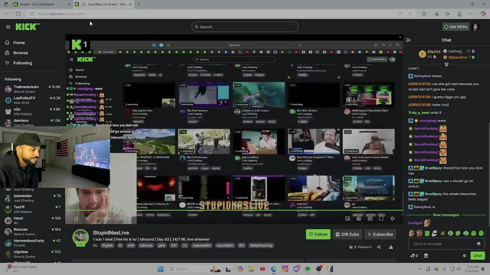
Task: Open Homi followed channel
Action: pyautogui.click(x=33, y=220)
